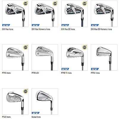Open the P790 Irons product image
Viewport: 119px width, 123px height.
[15, 57]
